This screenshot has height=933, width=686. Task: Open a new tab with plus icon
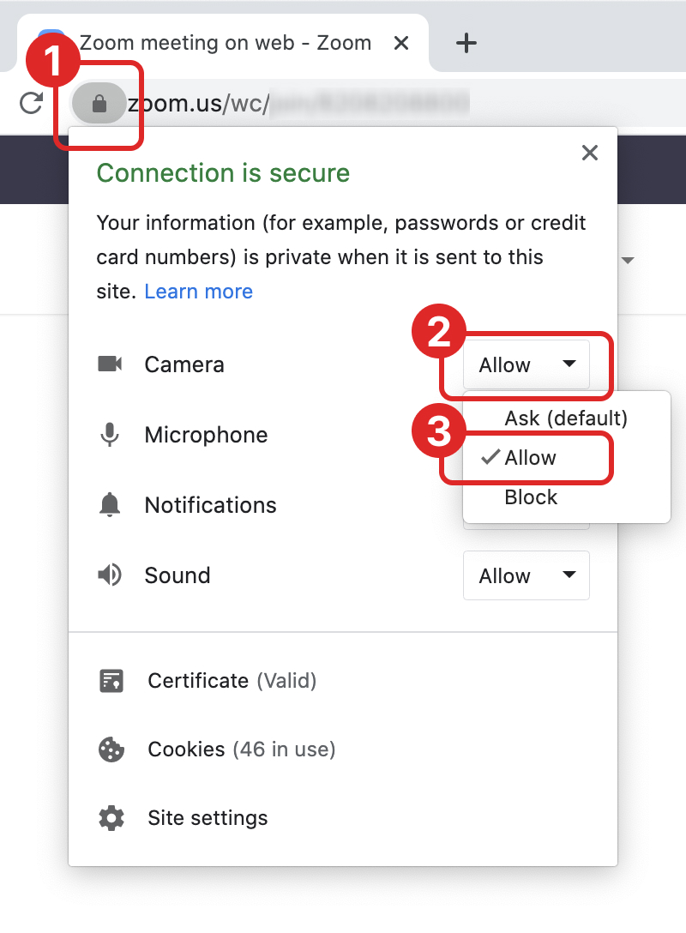pos(466,43)
